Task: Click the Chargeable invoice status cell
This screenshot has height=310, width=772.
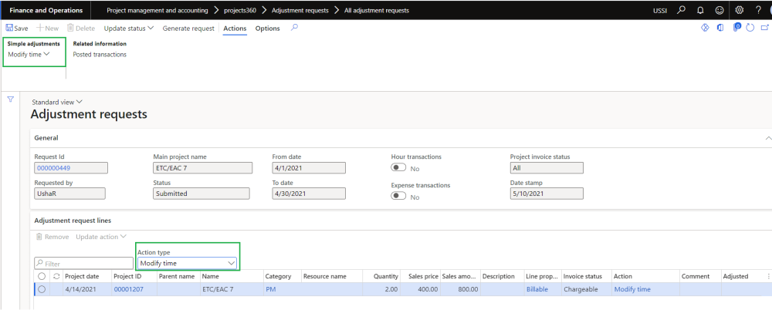Action: tap(586, 289)
